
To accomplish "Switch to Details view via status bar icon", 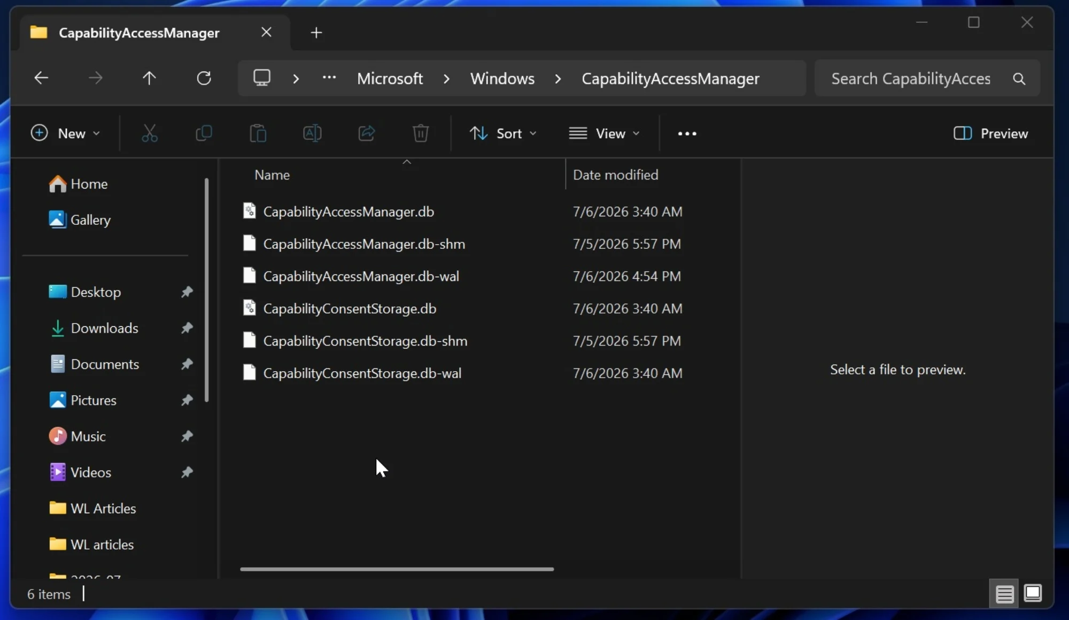I will (1004, 593).
